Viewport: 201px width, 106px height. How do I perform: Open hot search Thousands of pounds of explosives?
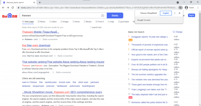point(150,45)
